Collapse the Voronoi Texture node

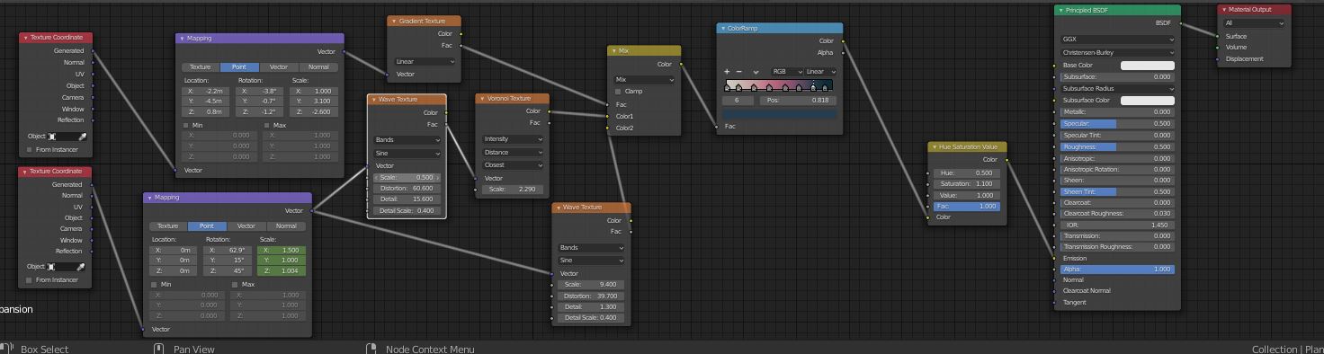pyautogui.click(x=482, y=99)
